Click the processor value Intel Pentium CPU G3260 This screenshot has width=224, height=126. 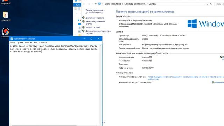pyautogui.click(x=164, y=36)
